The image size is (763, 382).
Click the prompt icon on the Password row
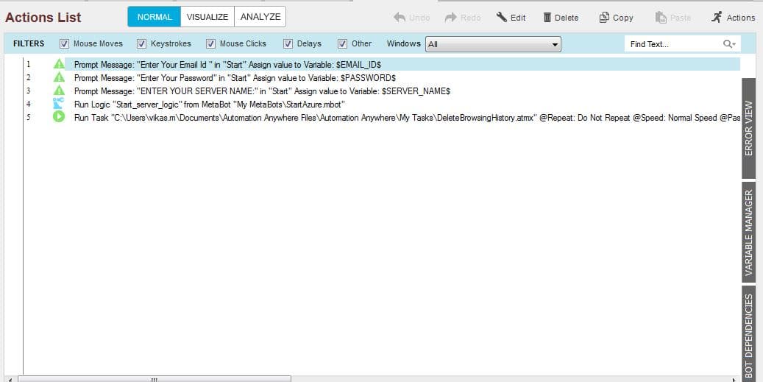[59, 77]
